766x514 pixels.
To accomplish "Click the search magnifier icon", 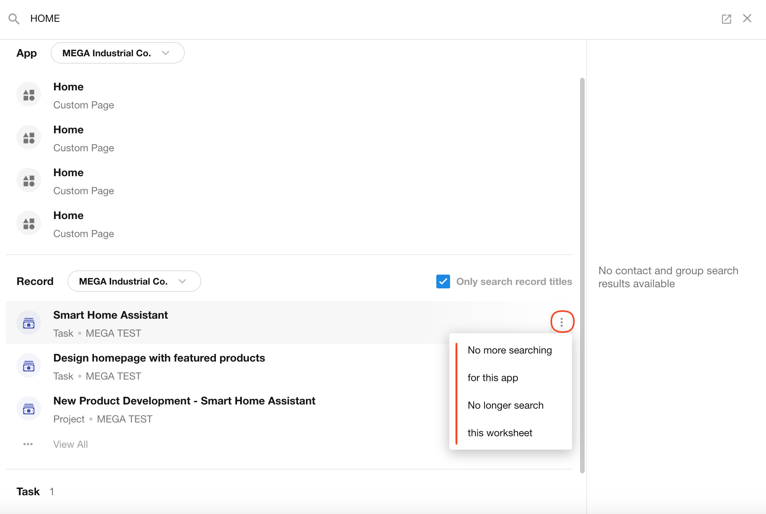I will tap(14, 19).
